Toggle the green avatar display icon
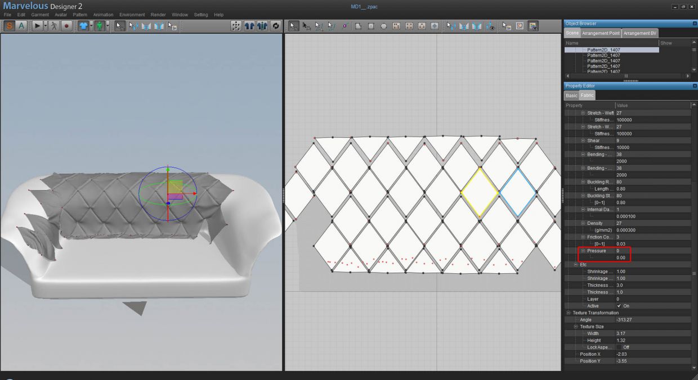This screenshot has height=380, width=698. (x=100, y=26)
